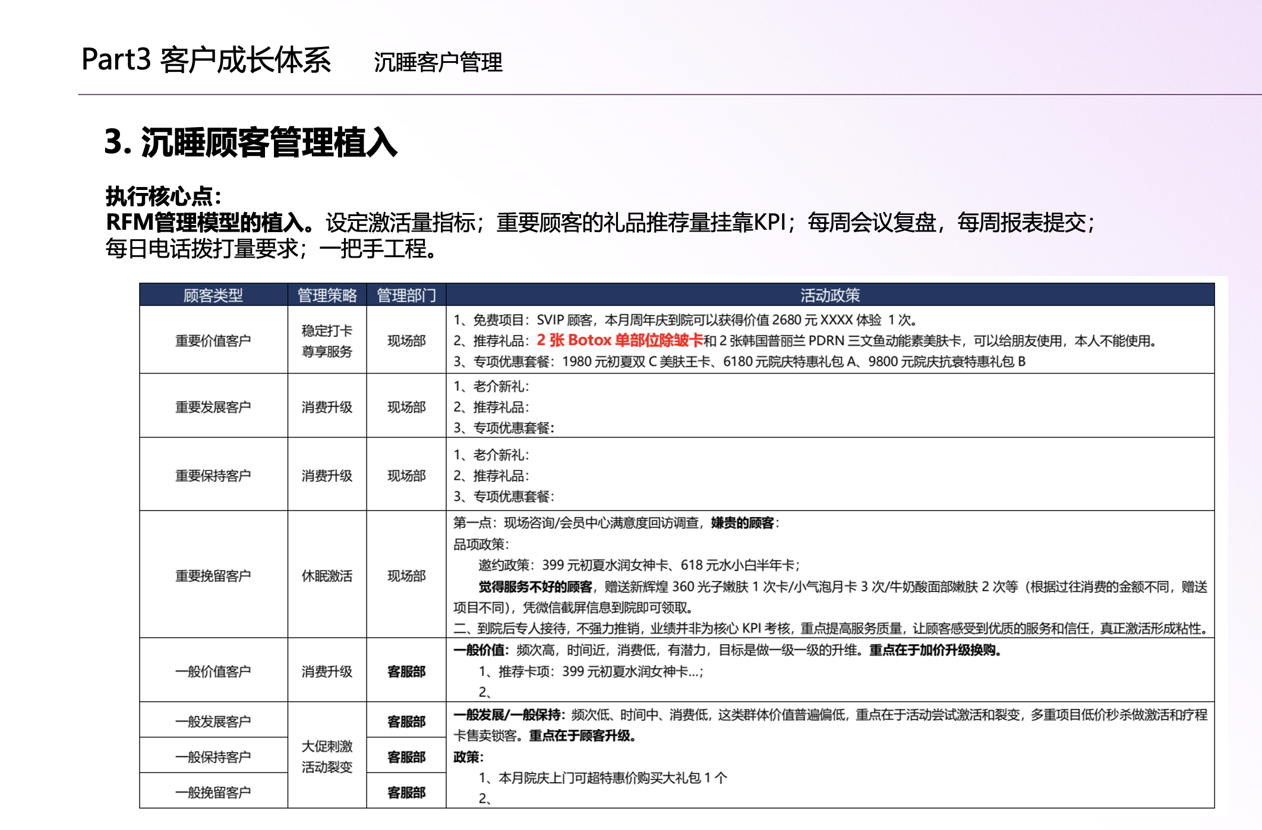Click the '稳定打卡 尊享服务' cell

click(x=327, y=341)
